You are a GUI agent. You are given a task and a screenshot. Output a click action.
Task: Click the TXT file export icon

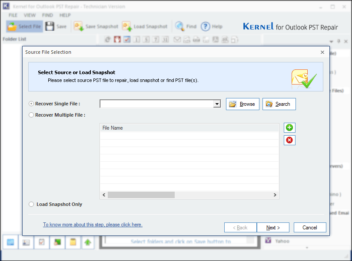click(x=196, y=39)
